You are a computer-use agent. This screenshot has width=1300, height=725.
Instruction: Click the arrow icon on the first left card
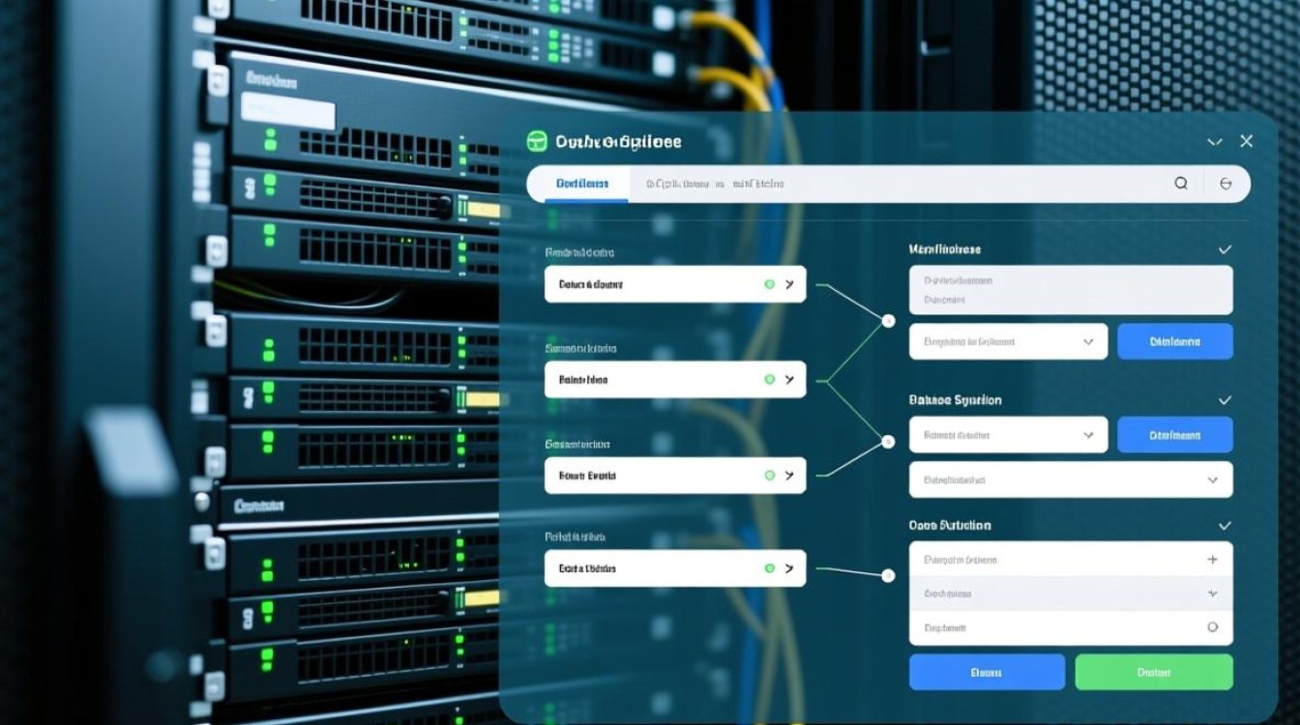(789, 284)
